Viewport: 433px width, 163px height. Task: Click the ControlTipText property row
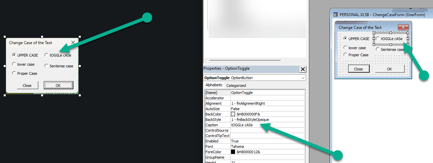pyautogui.click(x=255, y=136)
